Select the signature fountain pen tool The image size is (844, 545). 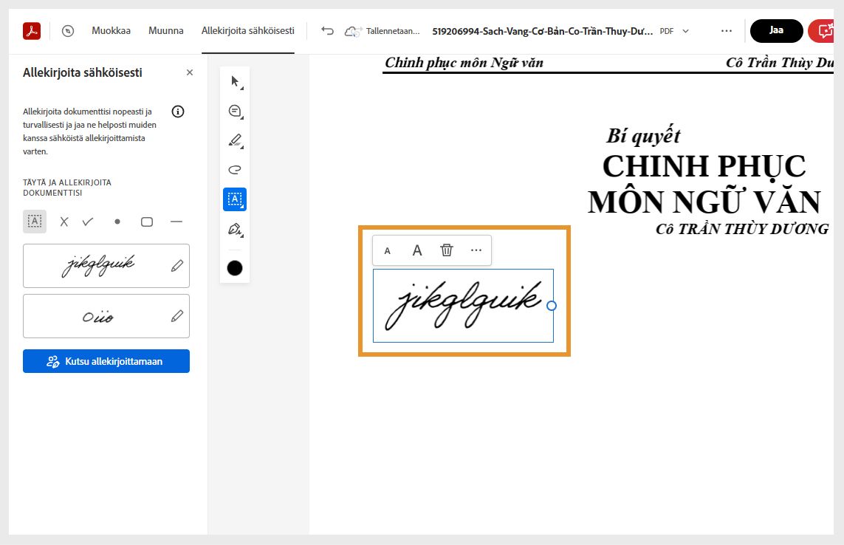coord(236,230)
